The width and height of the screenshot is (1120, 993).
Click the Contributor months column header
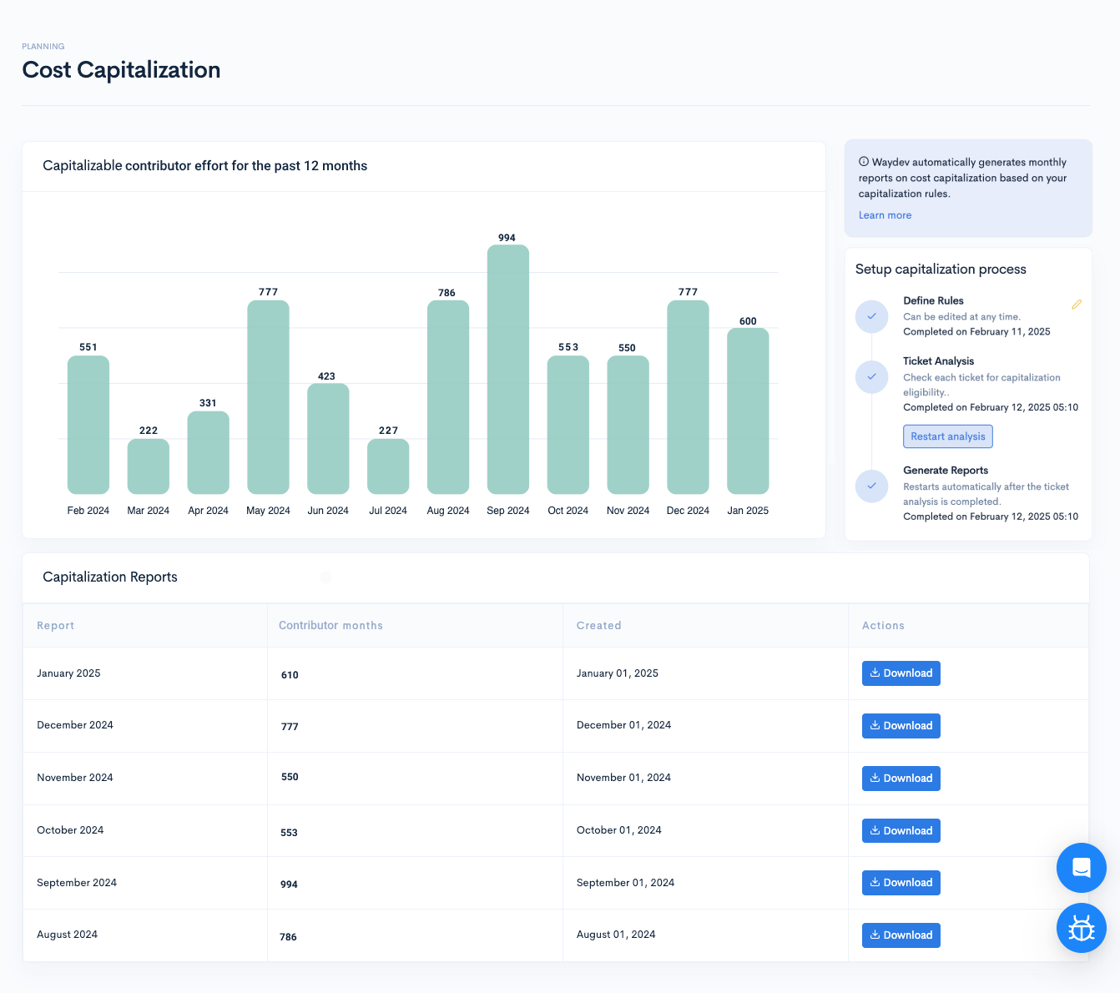pyautogui.click(x=330, y=626)
